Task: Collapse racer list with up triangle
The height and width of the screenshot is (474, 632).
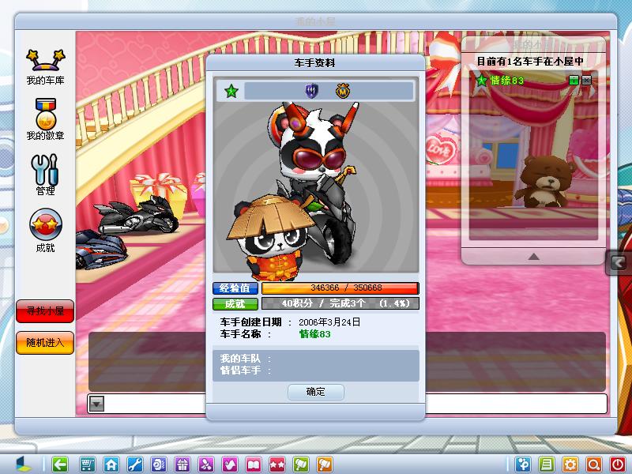Action: coord(533,256)
